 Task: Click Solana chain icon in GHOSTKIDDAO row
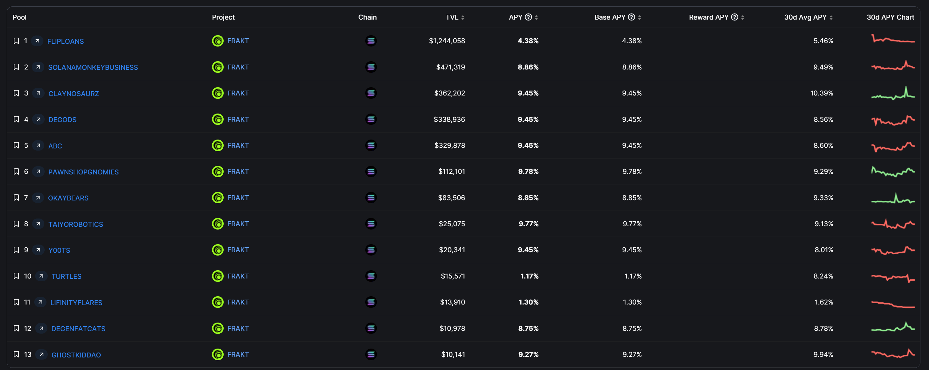pyautogui.click(x=371, y=354)
